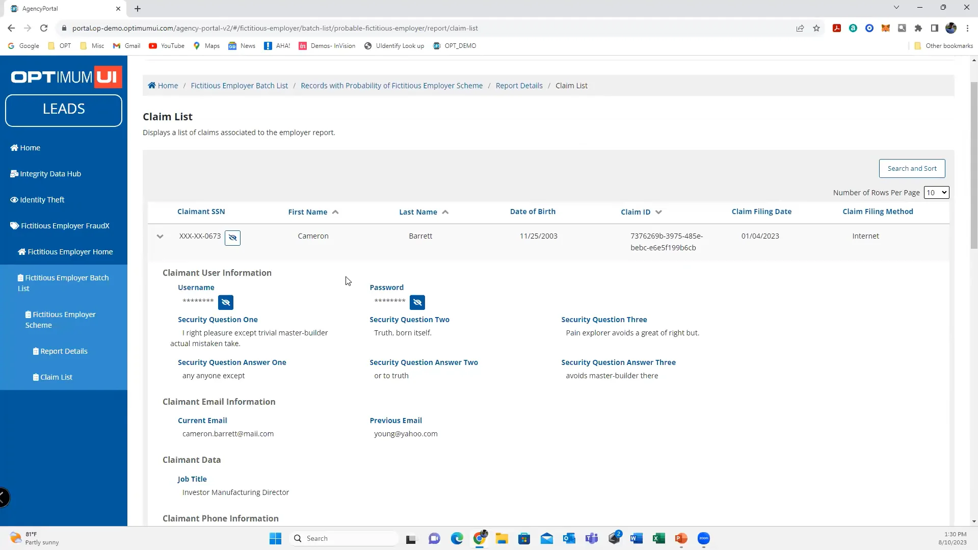The image size is (978, 550).
Task: Reload the current page
Action: (44, 28)
